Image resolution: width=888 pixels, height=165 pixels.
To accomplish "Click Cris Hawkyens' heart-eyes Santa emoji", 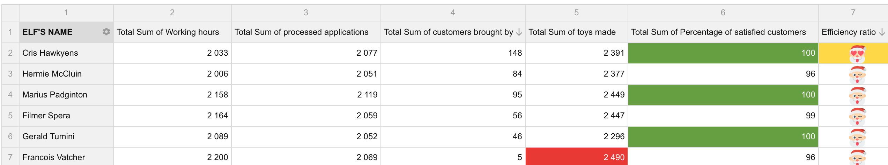I will 857,53.
